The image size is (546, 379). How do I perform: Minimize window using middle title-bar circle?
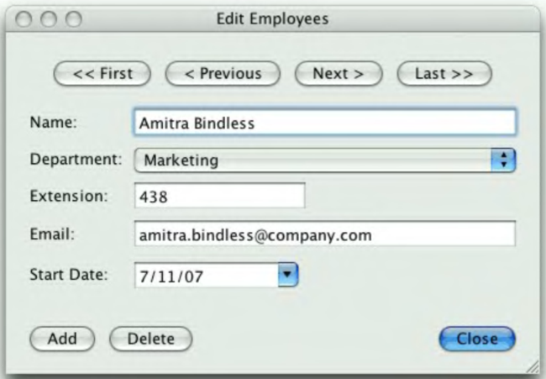48,17
